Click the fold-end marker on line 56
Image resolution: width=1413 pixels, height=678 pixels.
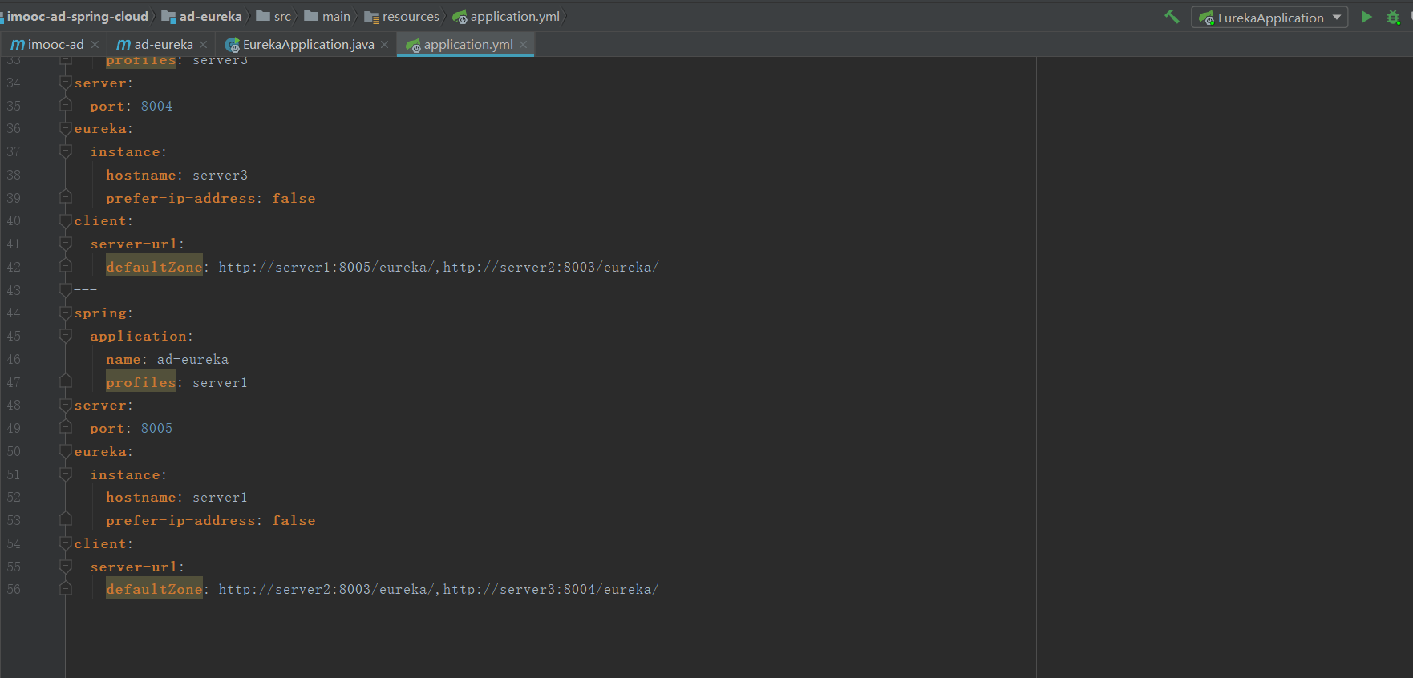[x=66, y=590]
